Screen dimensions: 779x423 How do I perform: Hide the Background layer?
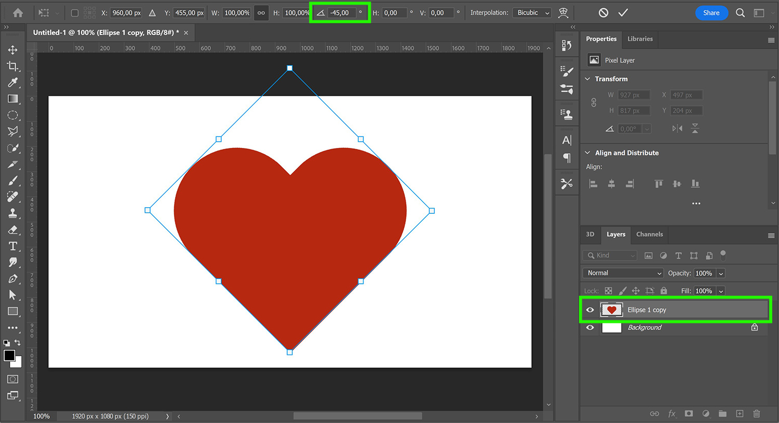(590, 328)
